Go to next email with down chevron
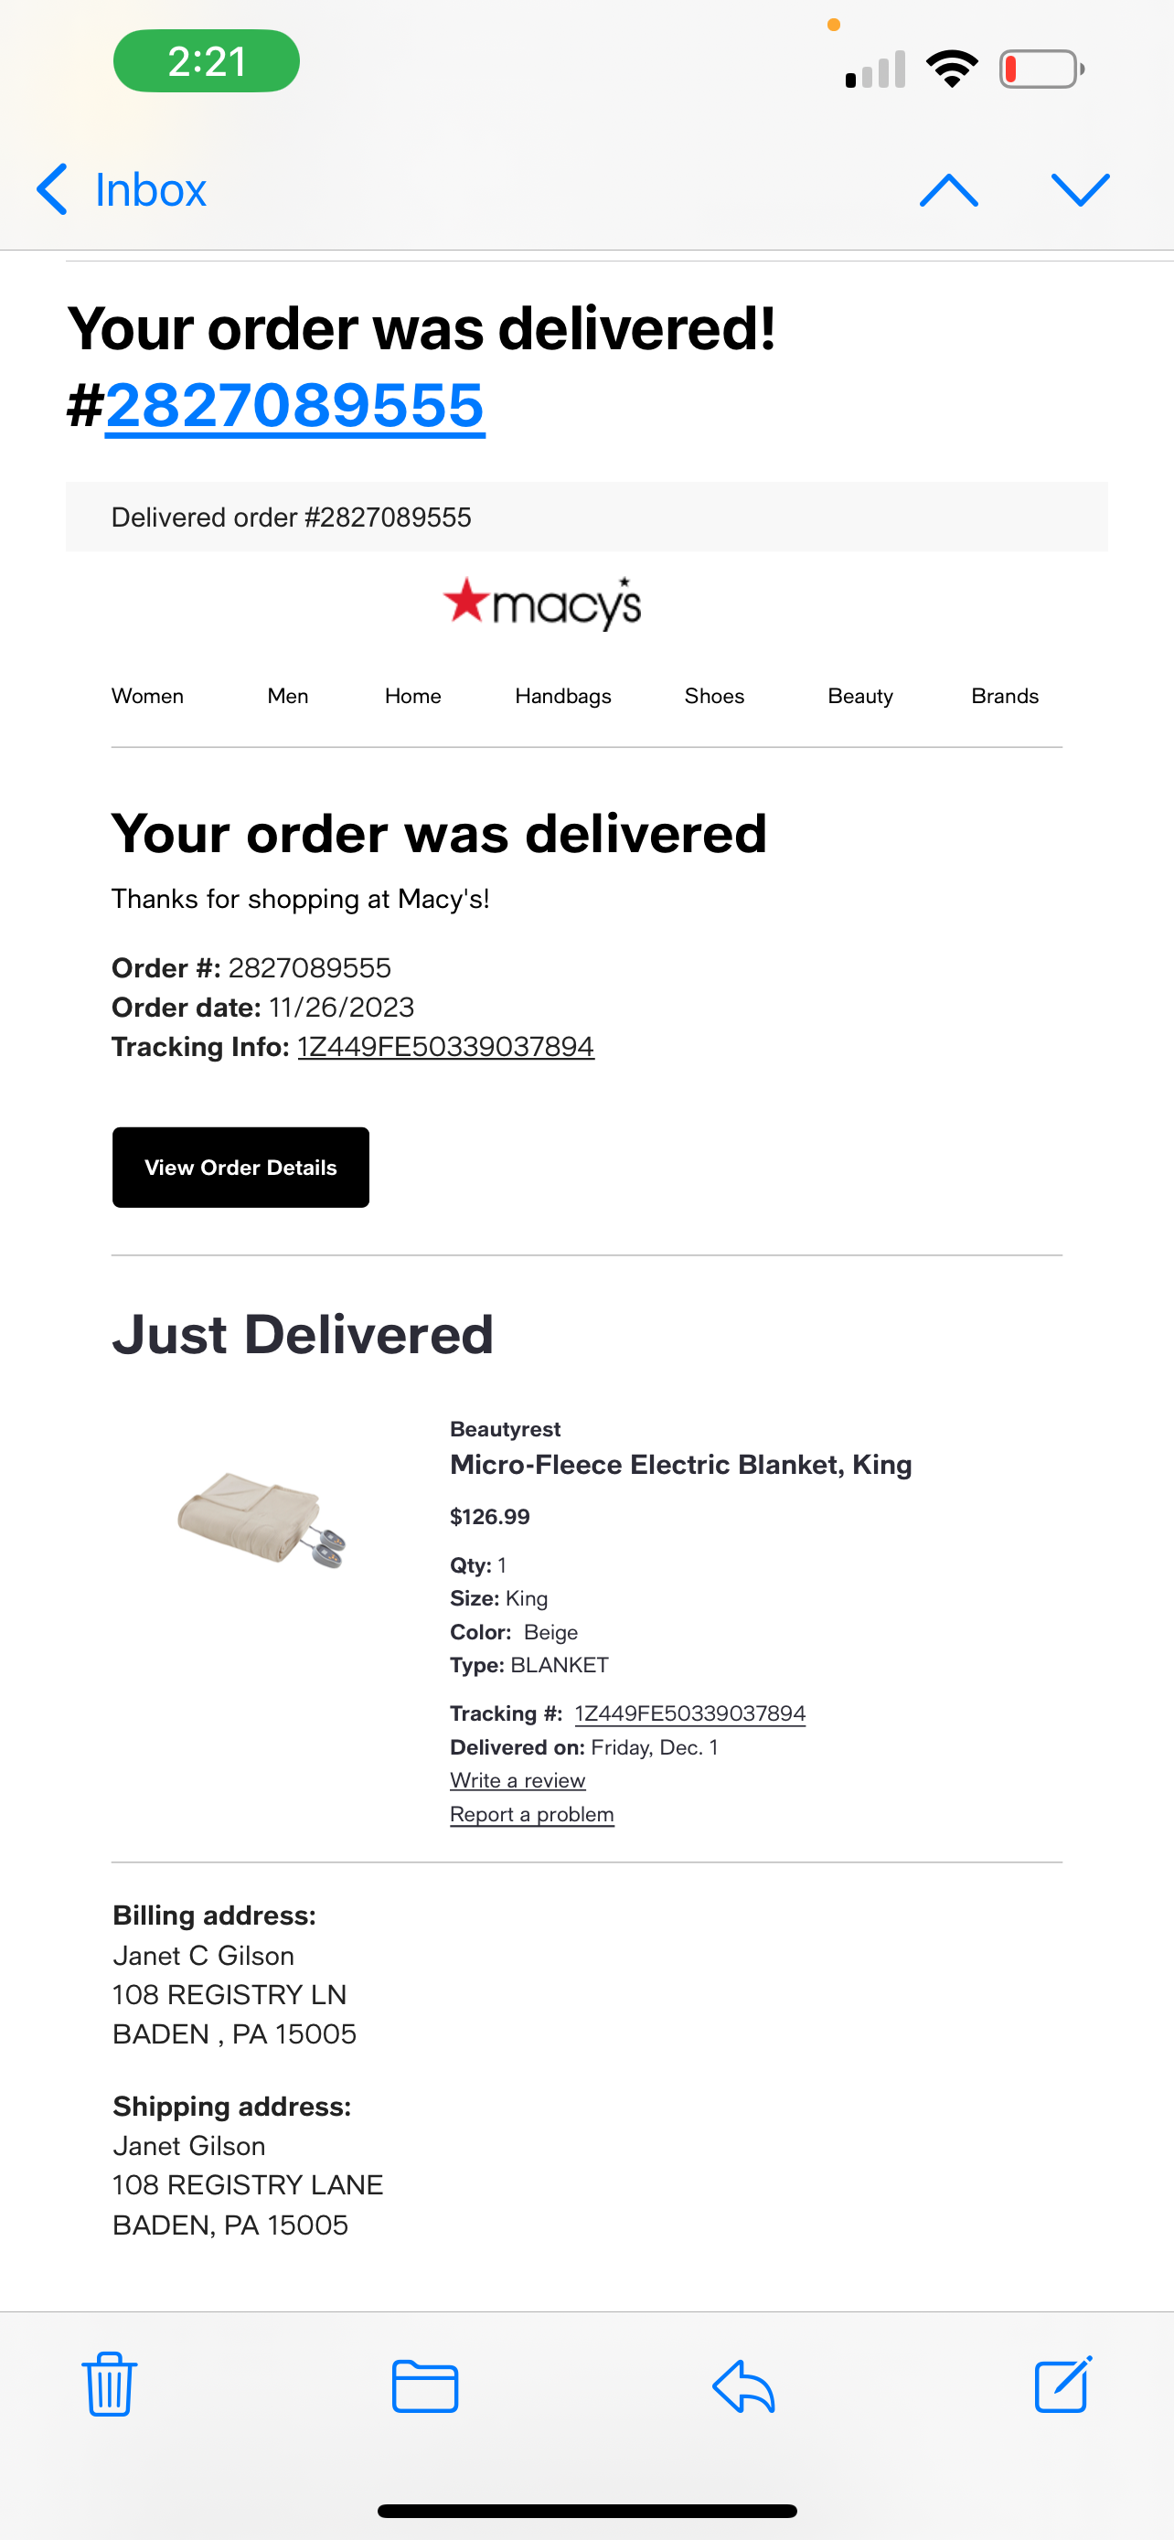Viewport: 1174px width, 2540px height. [1081, 189]
